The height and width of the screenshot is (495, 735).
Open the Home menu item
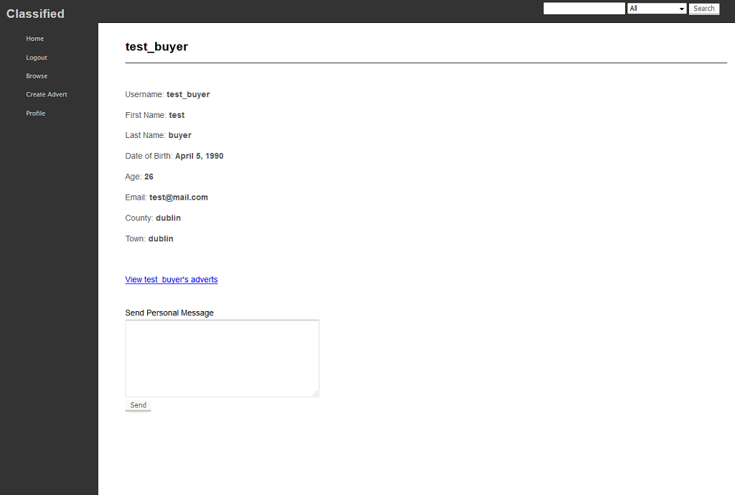[34, 39]
